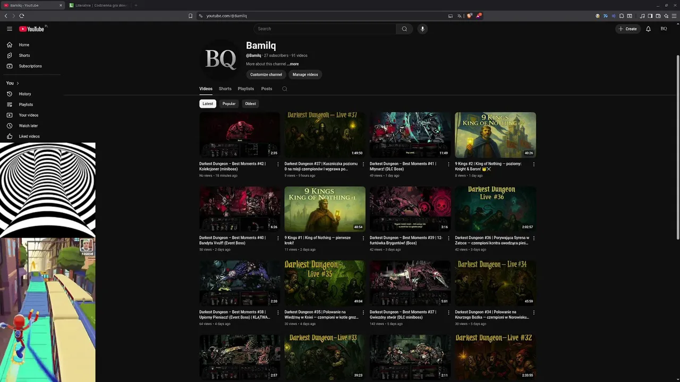
Task: Expand channel description with ...more
Action: tap(293, 64)
